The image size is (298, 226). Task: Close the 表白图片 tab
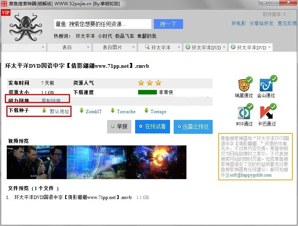coord(133,47)
